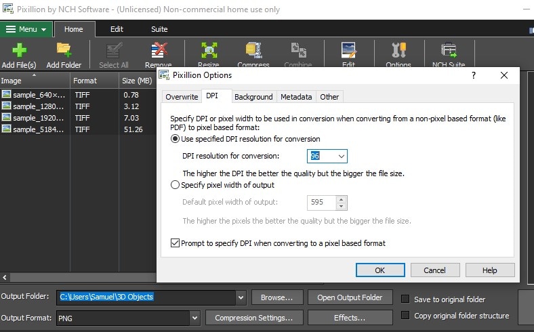The height and width of the screenshot is (332, 534).
Task: Select the sample_1280... file row
Action: (x=78, y=106)
